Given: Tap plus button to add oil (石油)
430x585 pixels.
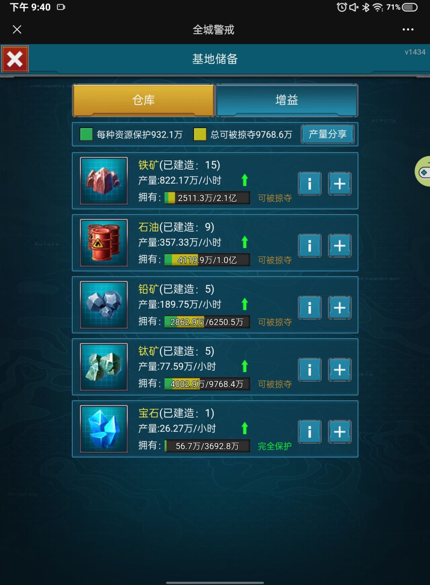Looking at the screenshot, I should (x=340, y=246).
